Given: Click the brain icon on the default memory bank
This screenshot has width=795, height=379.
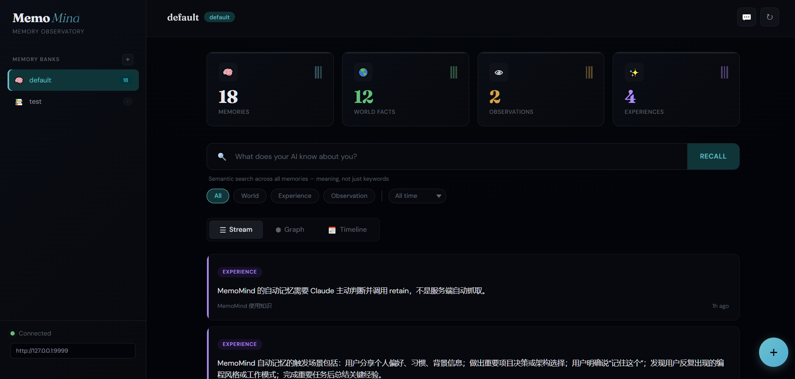Looking at the screenshot, I should [19, 80].
